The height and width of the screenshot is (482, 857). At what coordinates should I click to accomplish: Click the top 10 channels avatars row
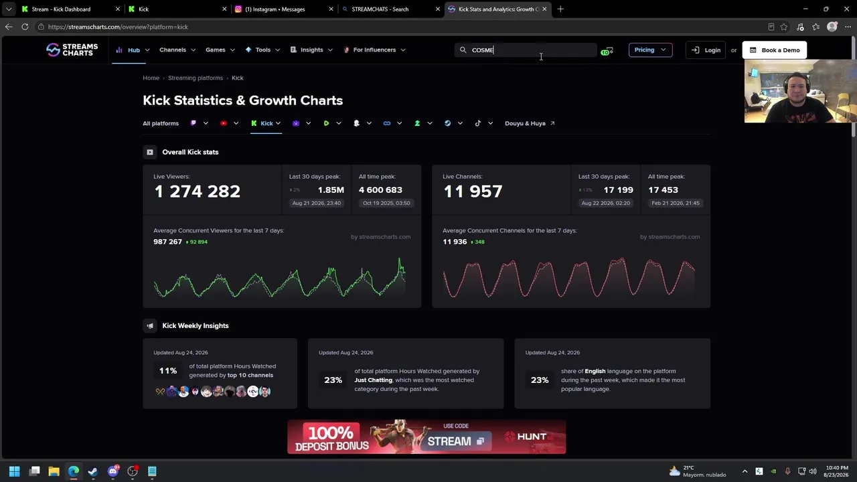(x=212, y=392)
